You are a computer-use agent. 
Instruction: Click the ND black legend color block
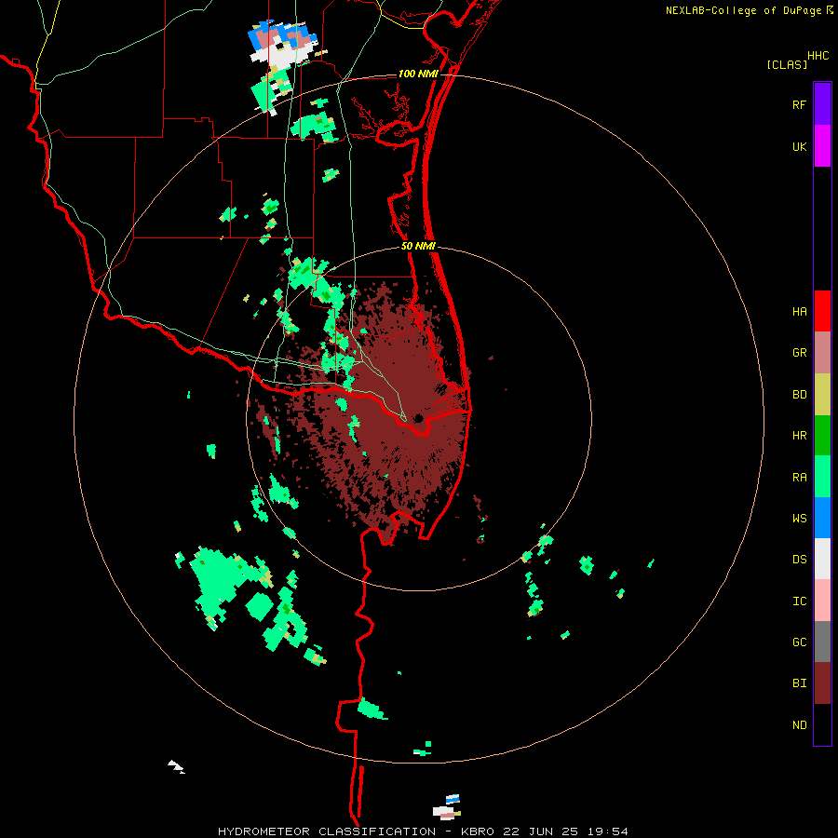[822, 724]
